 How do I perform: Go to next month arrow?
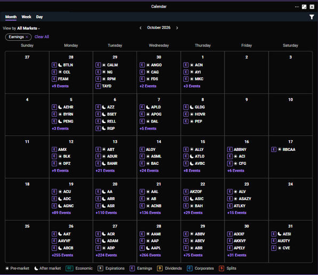pos(177,28)
